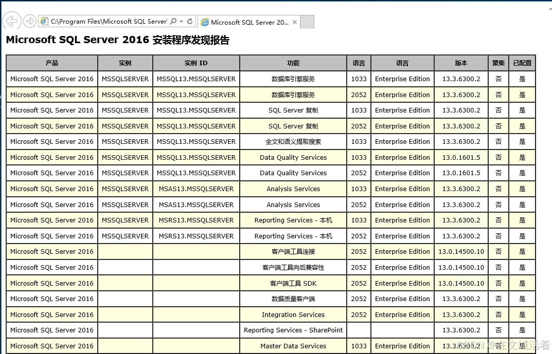Click 数据库引擎服务 in the 2052 row

[x=293, y=95]
